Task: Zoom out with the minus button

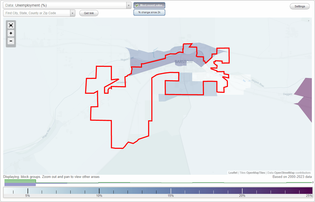Action: (x=11, y=41)
